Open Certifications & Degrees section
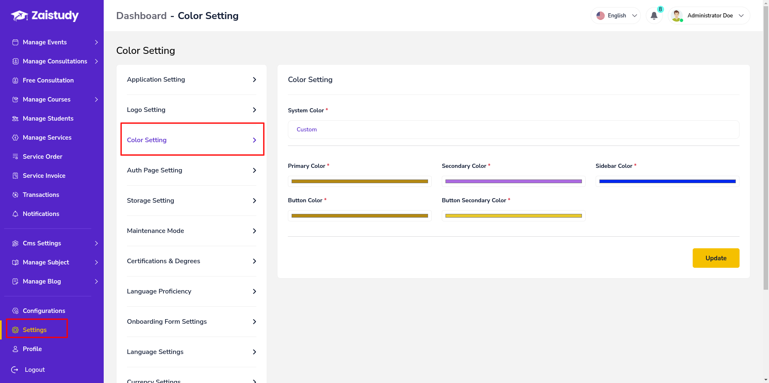The width and height of the screenshot is (769, 383). pyautogui.click(x=192, y=261)
